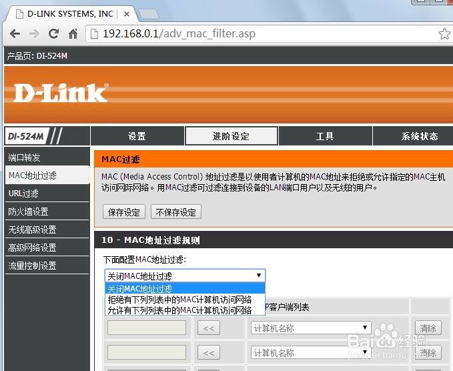Click the 不保存设定 button

click(176, 212)
